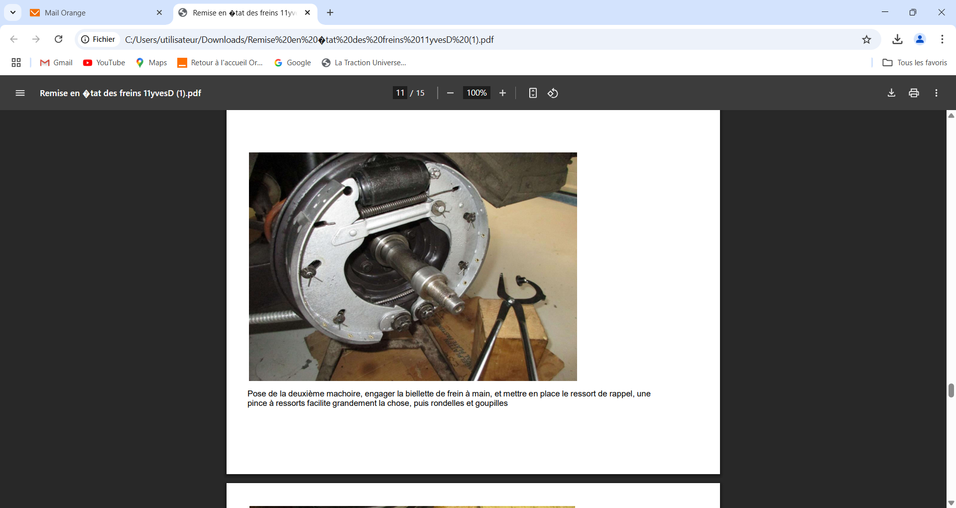
Task: Click the vertical scrollbar thumb
Action: tap(951, 390)
